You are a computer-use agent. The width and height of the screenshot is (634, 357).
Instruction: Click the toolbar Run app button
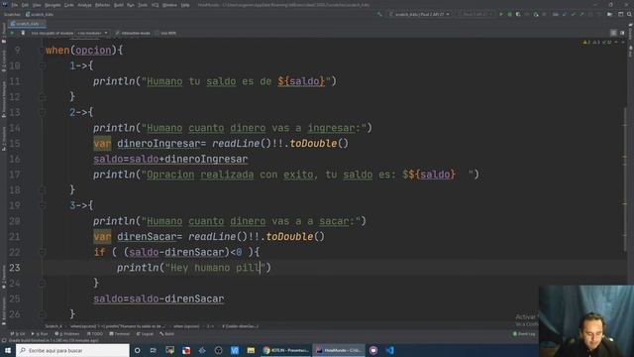pos(501,14)
